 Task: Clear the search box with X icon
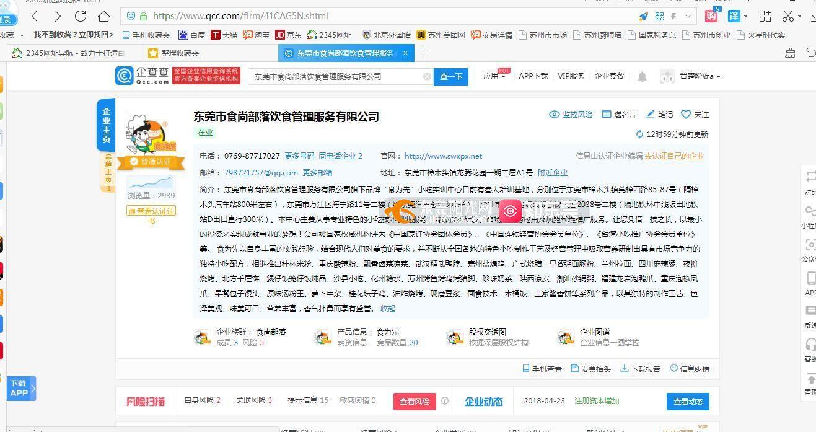pyautogui.click(x=427, y=76)
